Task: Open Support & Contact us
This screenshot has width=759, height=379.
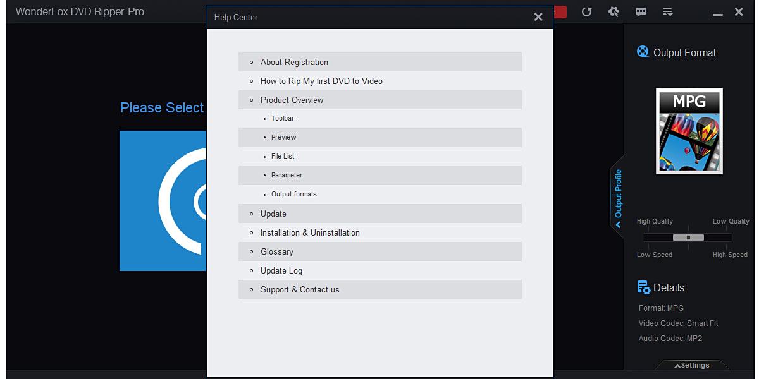Action: coord(300,289)
